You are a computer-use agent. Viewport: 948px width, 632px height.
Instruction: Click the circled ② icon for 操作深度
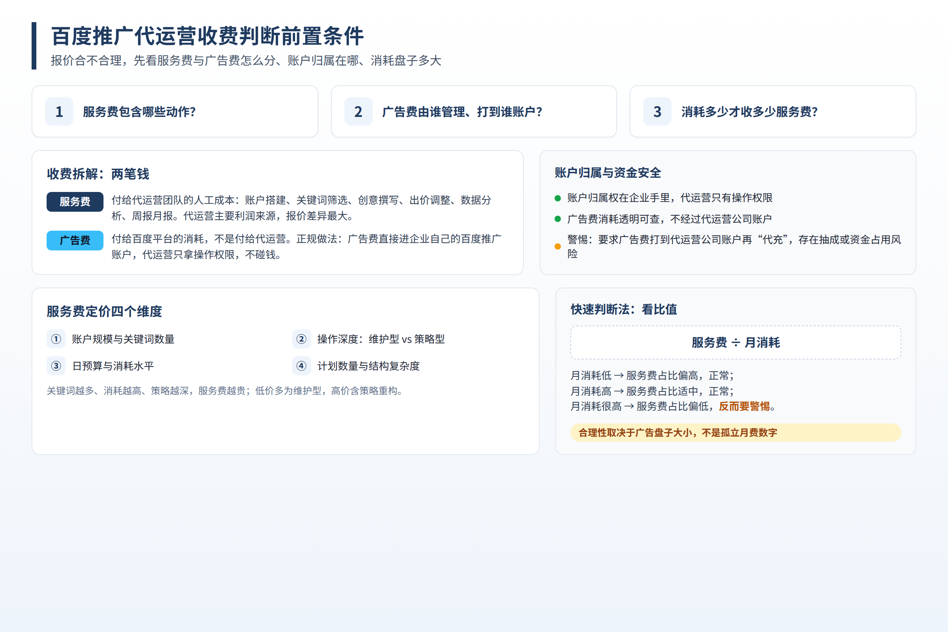[301, 339]
